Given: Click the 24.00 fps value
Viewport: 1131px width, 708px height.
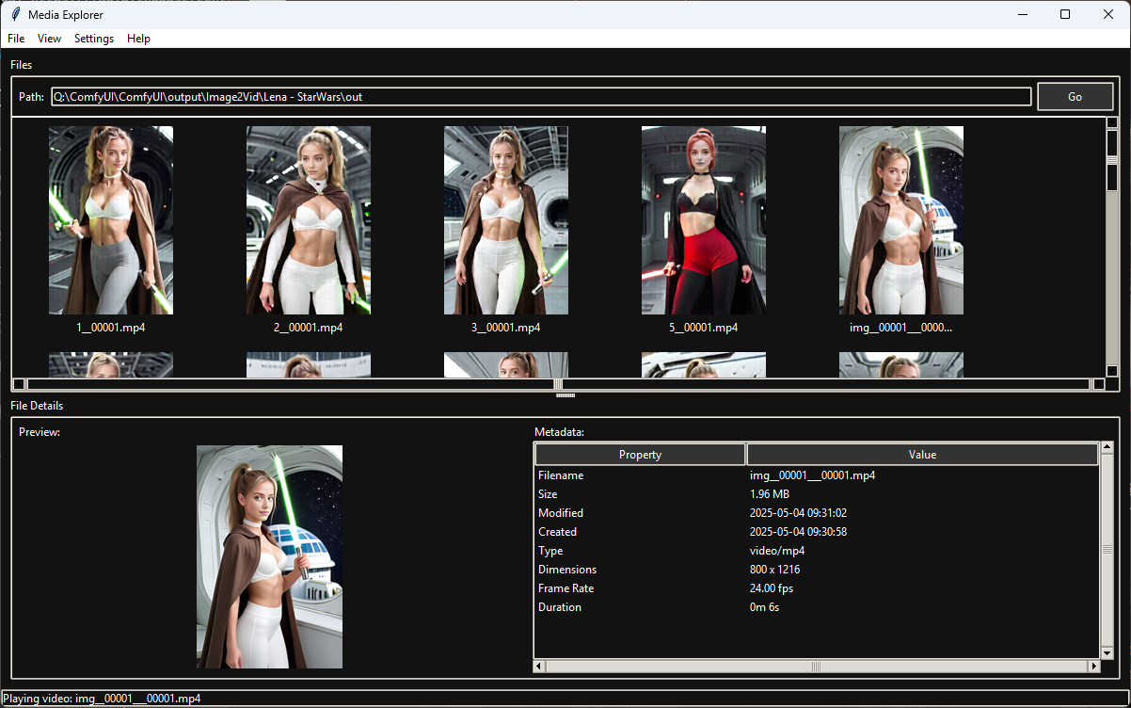Looking at the screenshot, I should [x=772, y=588].
